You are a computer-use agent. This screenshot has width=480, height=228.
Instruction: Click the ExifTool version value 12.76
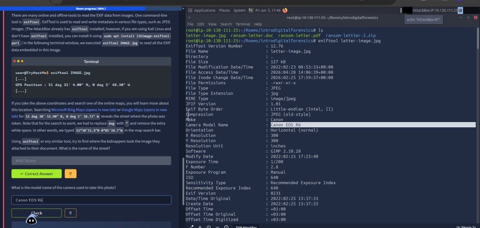pos(277,46)
